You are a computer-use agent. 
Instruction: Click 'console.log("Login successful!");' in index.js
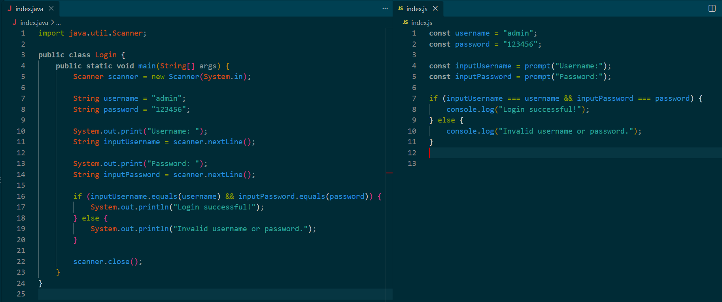(x=518, y=109)
